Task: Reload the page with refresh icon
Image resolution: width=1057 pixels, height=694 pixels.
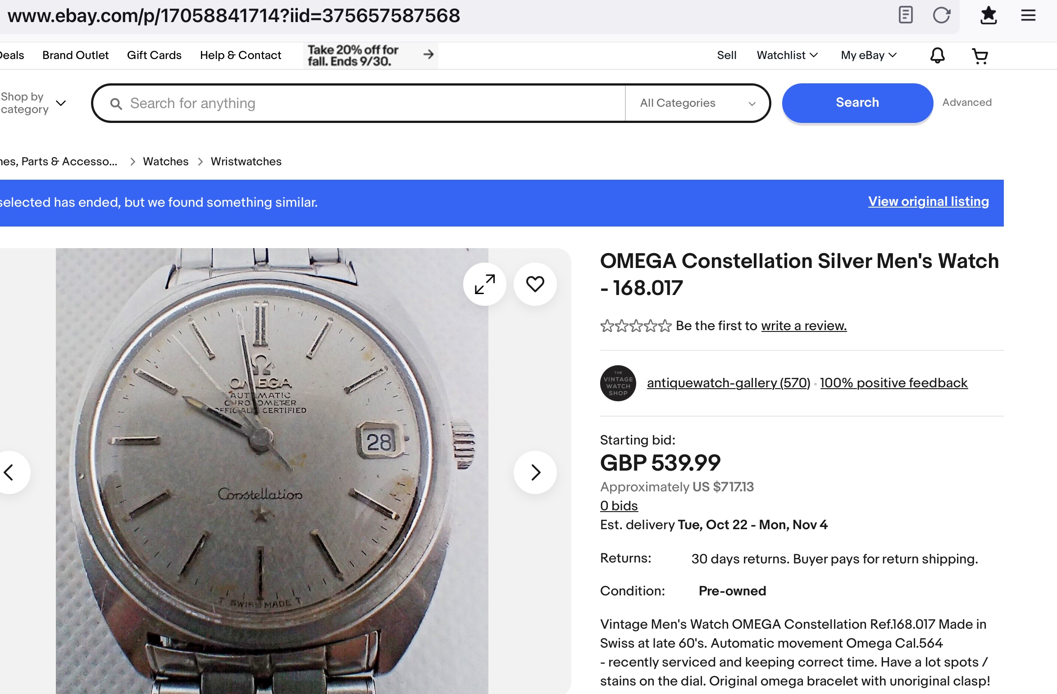Action: [941, 15]
